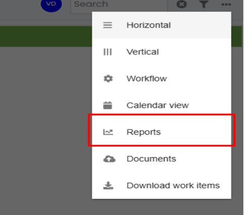Select Download work items
Viewport: 245px width, 215px height.
(162, 185)
